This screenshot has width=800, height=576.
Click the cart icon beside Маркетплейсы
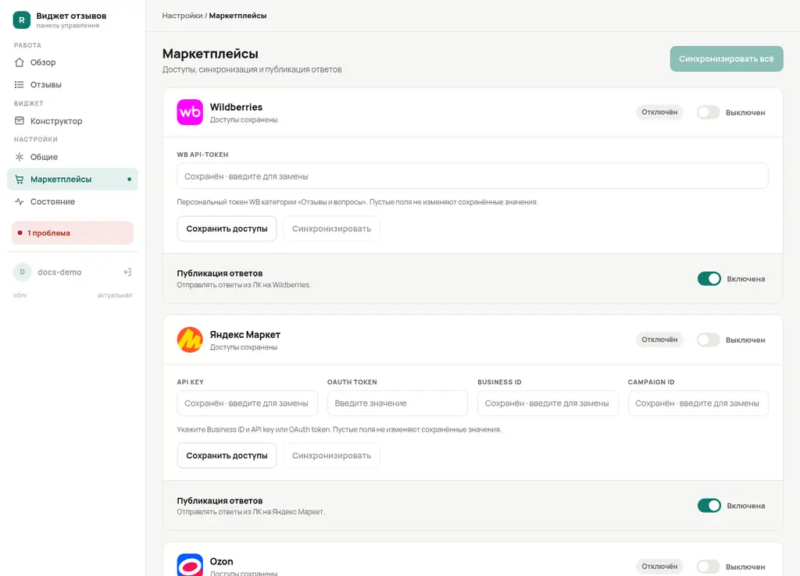[20, 180]
